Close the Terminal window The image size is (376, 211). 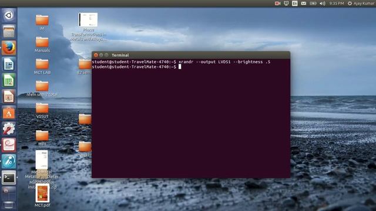[96, 55]
